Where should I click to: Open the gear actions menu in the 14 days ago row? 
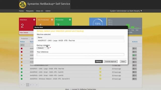(x=134, y=65)
